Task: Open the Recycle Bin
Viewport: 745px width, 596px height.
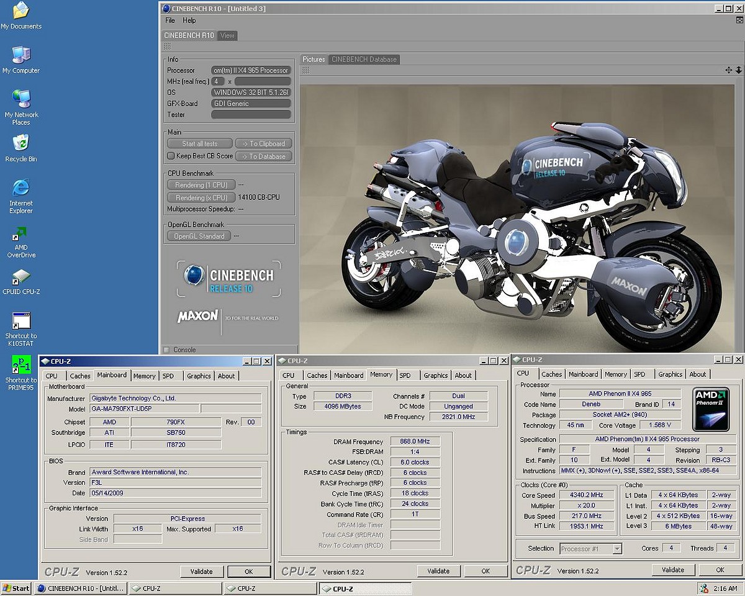Action: pyautogui.click(x=21, y=143)
